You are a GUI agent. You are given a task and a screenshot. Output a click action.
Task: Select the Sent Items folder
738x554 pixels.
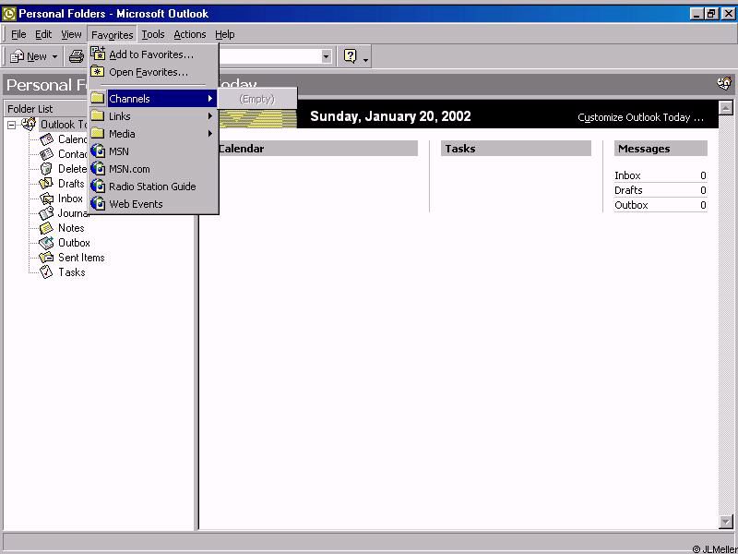tap(81, 258)
